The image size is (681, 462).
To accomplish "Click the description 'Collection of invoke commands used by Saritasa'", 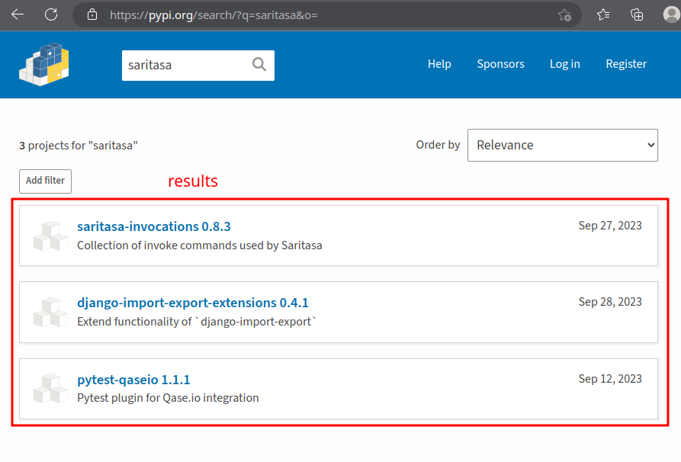I will (200, 245).
